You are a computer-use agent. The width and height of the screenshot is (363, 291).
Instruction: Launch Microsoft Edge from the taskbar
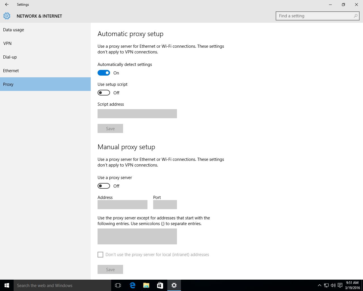click(132, 285)
